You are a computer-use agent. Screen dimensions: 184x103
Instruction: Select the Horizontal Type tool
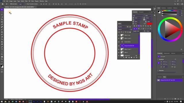click(2, 49)
